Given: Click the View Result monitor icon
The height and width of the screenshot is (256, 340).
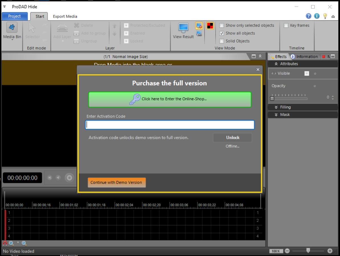Looking at the screenshot, I should pyautogui.click(x=183, y=28).
